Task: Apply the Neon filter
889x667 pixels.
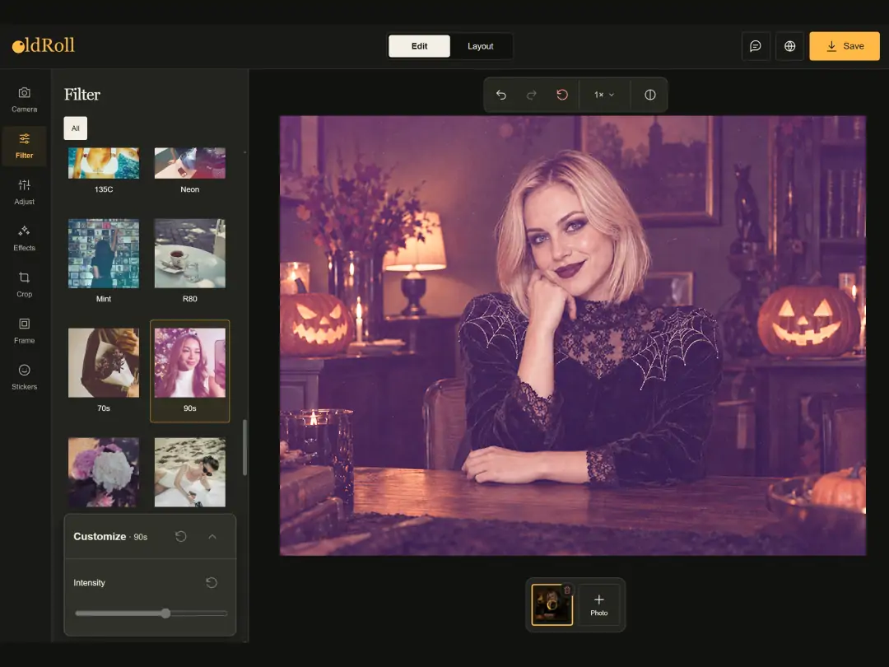Action: (x=190, y=170)
